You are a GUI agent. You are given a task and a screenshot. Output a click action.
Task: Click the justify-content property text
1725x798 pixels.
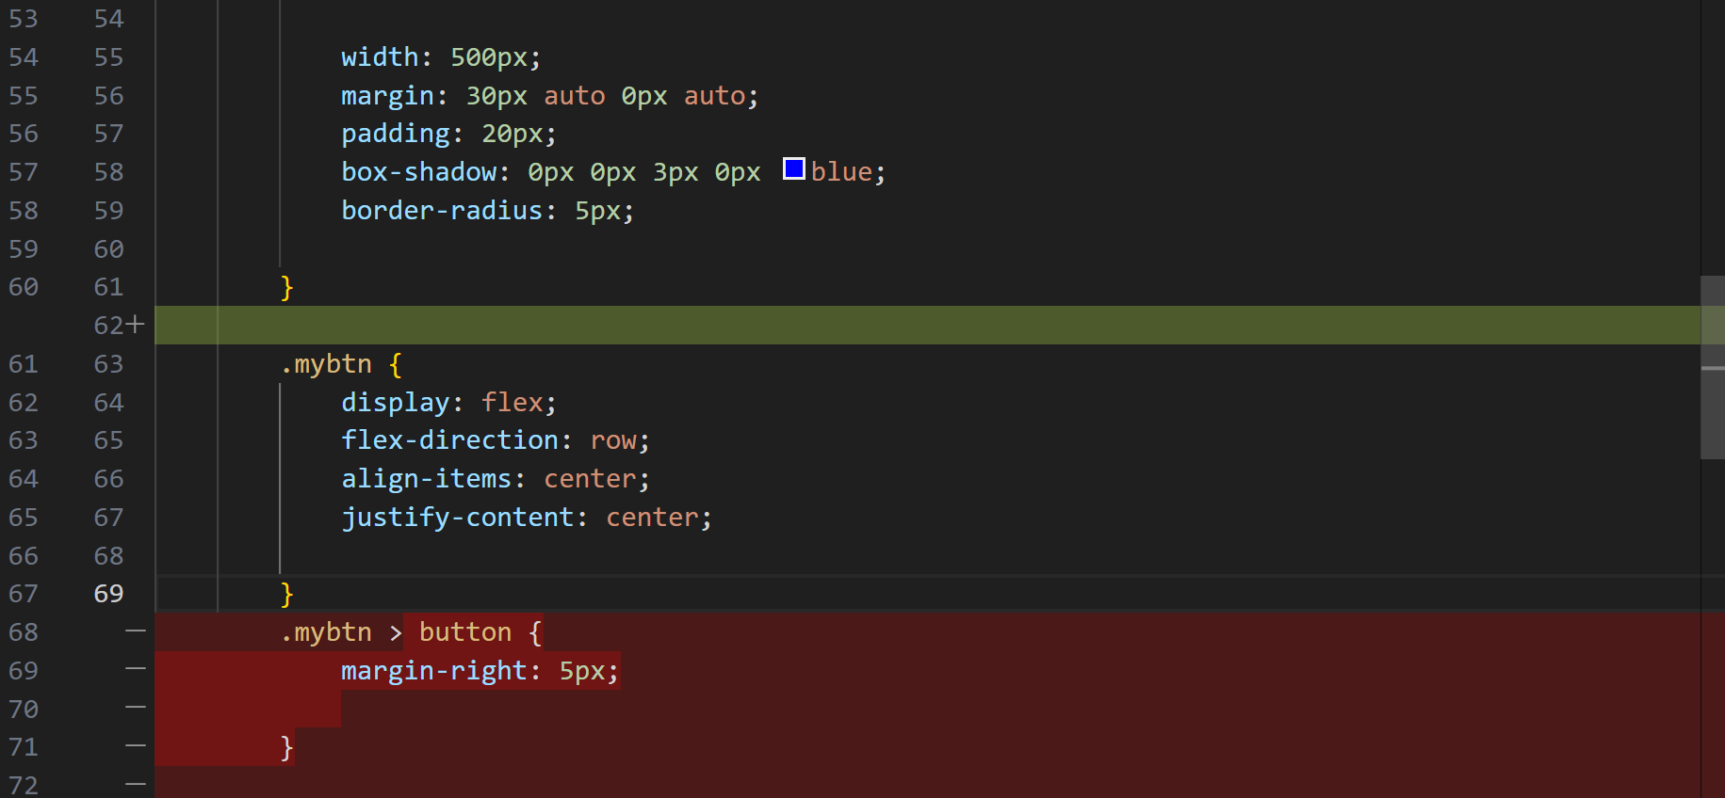tap(458, 518)
